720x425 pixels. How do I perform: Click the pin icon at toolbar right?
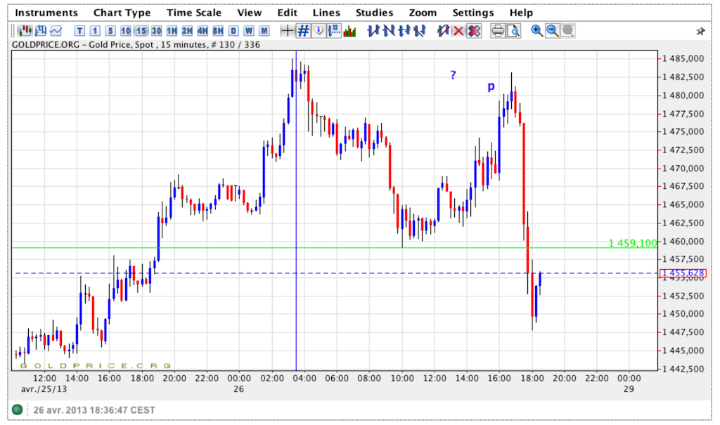(700, 31)
